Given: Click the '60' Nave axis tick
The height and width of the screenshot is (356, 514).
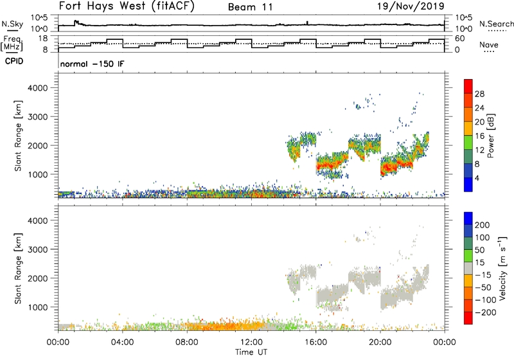Looking at the screenshot, I should (460, 39).
